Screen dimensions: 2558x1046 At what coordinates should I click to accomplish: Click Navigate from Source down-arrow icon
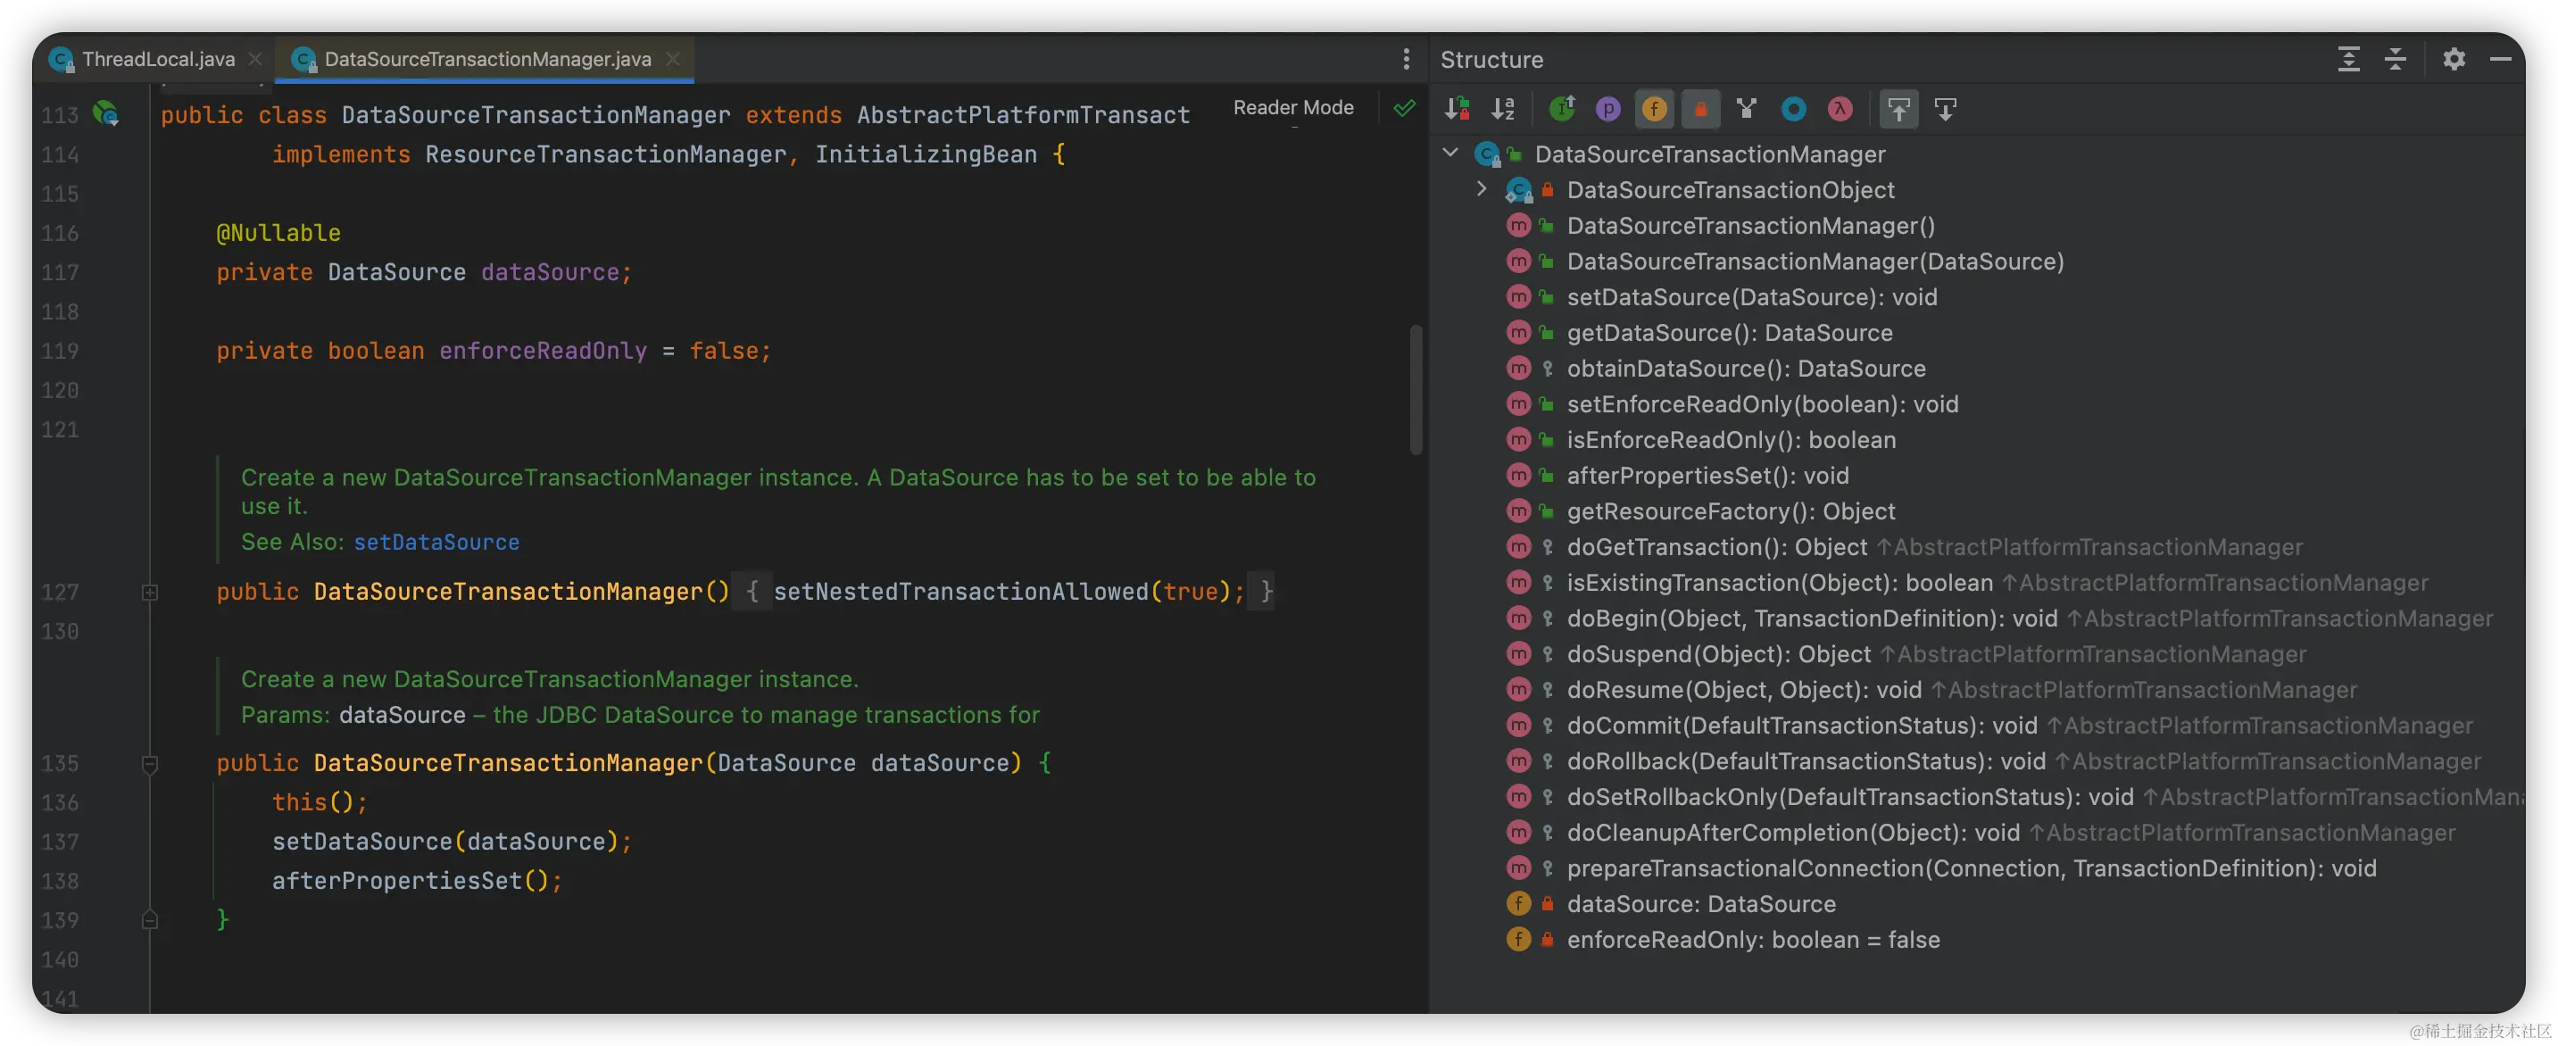[1946, 109]
